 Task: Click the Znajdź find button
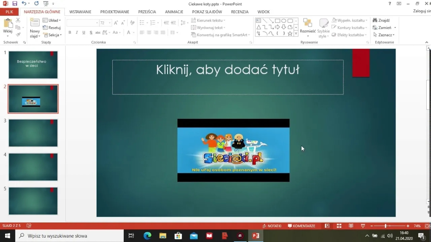pos(381,20)
